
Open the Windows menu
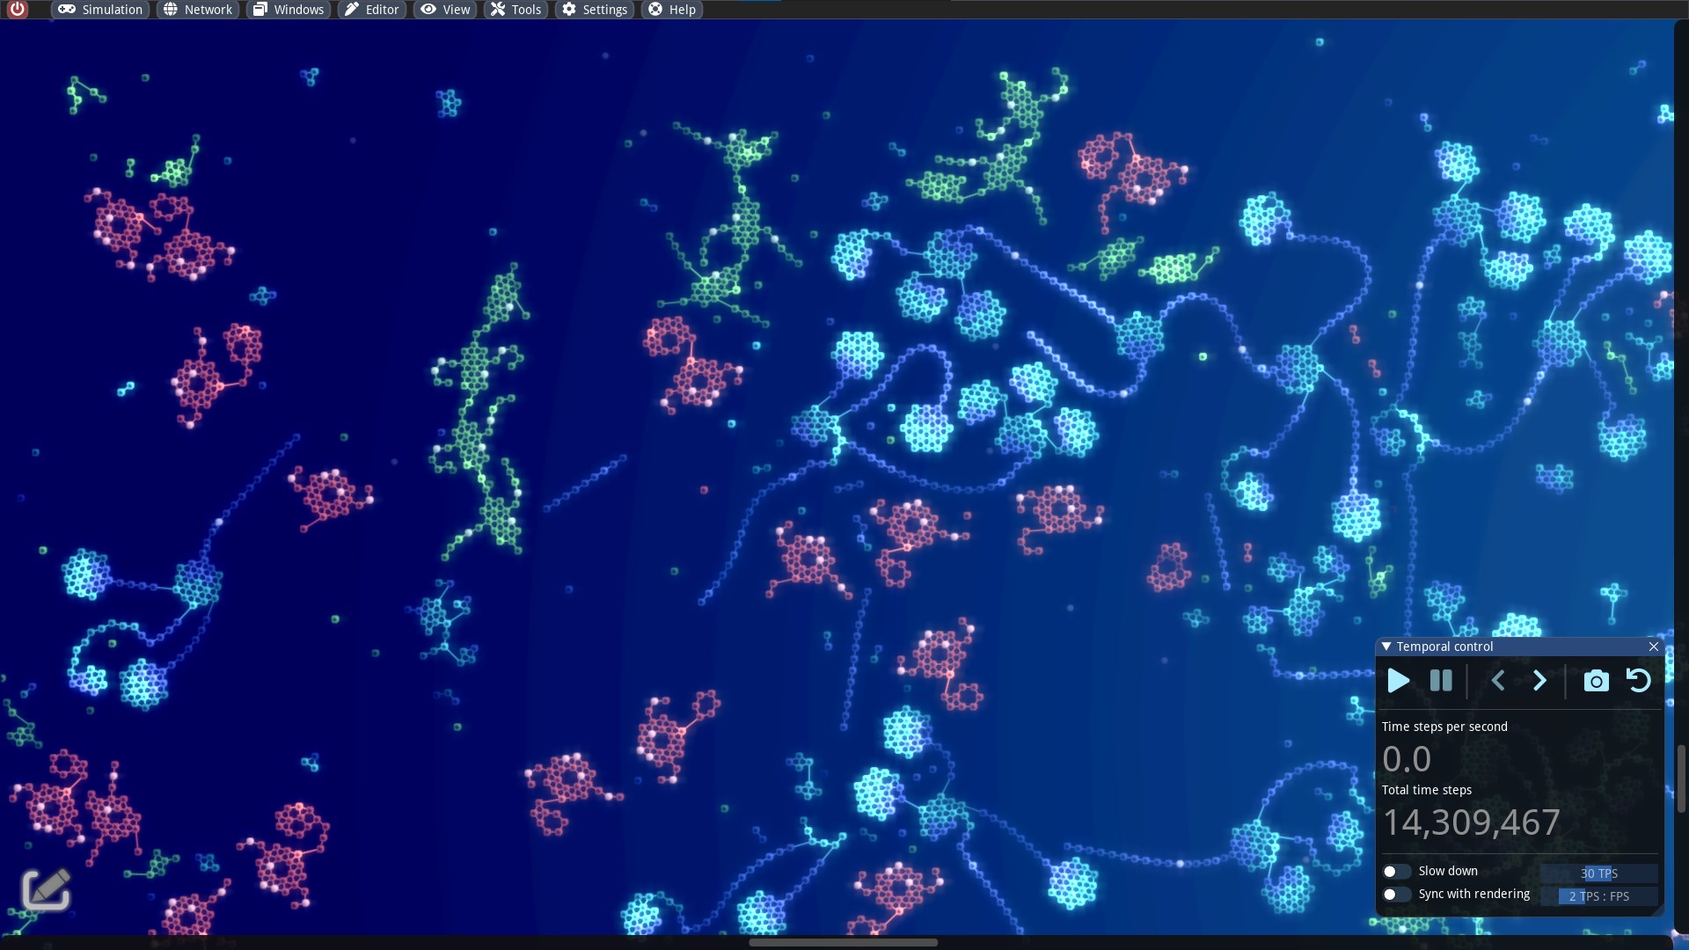tap(289, 9)
